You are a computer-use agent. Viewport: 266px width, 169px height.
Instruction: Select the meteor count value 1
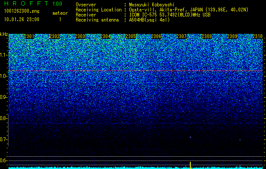[60, 19]
